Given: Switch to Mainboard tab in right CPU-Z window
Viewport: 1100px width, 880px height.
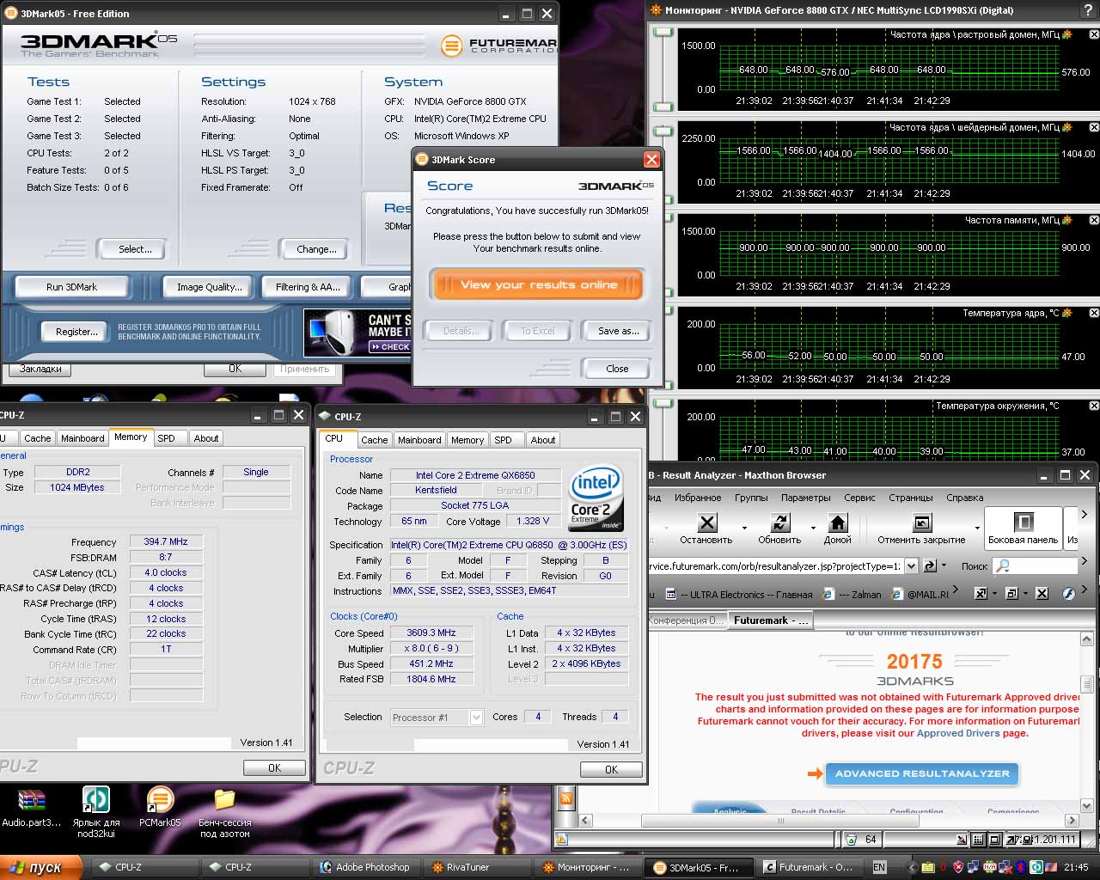Looking at the screenshot, I should click(x=419, y=439).
